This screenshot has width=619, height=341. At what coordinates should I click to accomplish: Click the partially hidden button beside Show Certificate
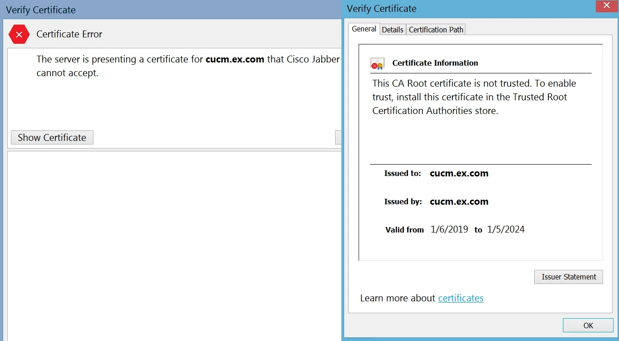pos(338,138)
